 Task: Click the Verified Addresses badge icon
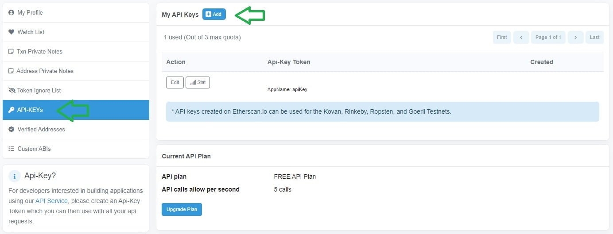pyautogui.click(x=12, y=130)
